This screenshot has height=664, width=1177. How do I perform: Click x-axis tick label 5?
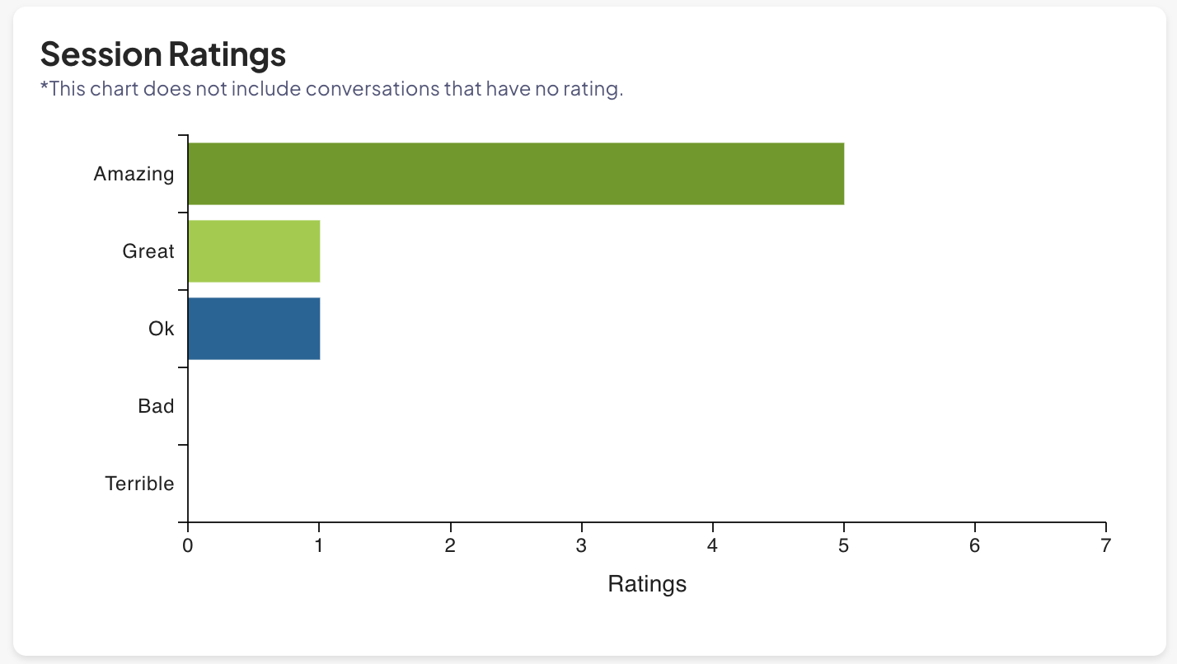(x=843, y=545)
